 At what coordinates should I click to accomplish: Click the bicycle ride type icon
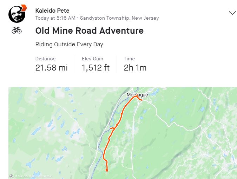[x=17, y=31]
